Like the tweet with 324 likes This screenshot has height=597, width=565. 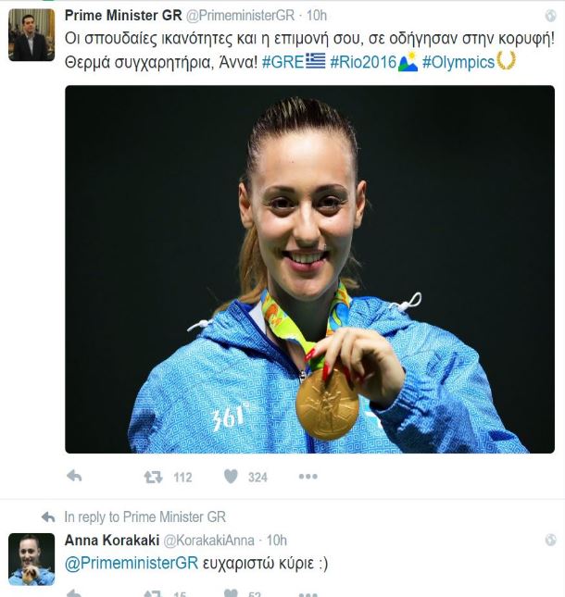coord(231,477)
